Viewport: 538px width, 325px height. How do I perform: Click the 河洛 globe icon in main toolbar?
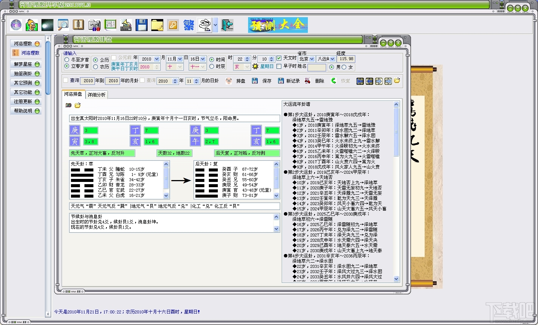[x=16, y=25]
